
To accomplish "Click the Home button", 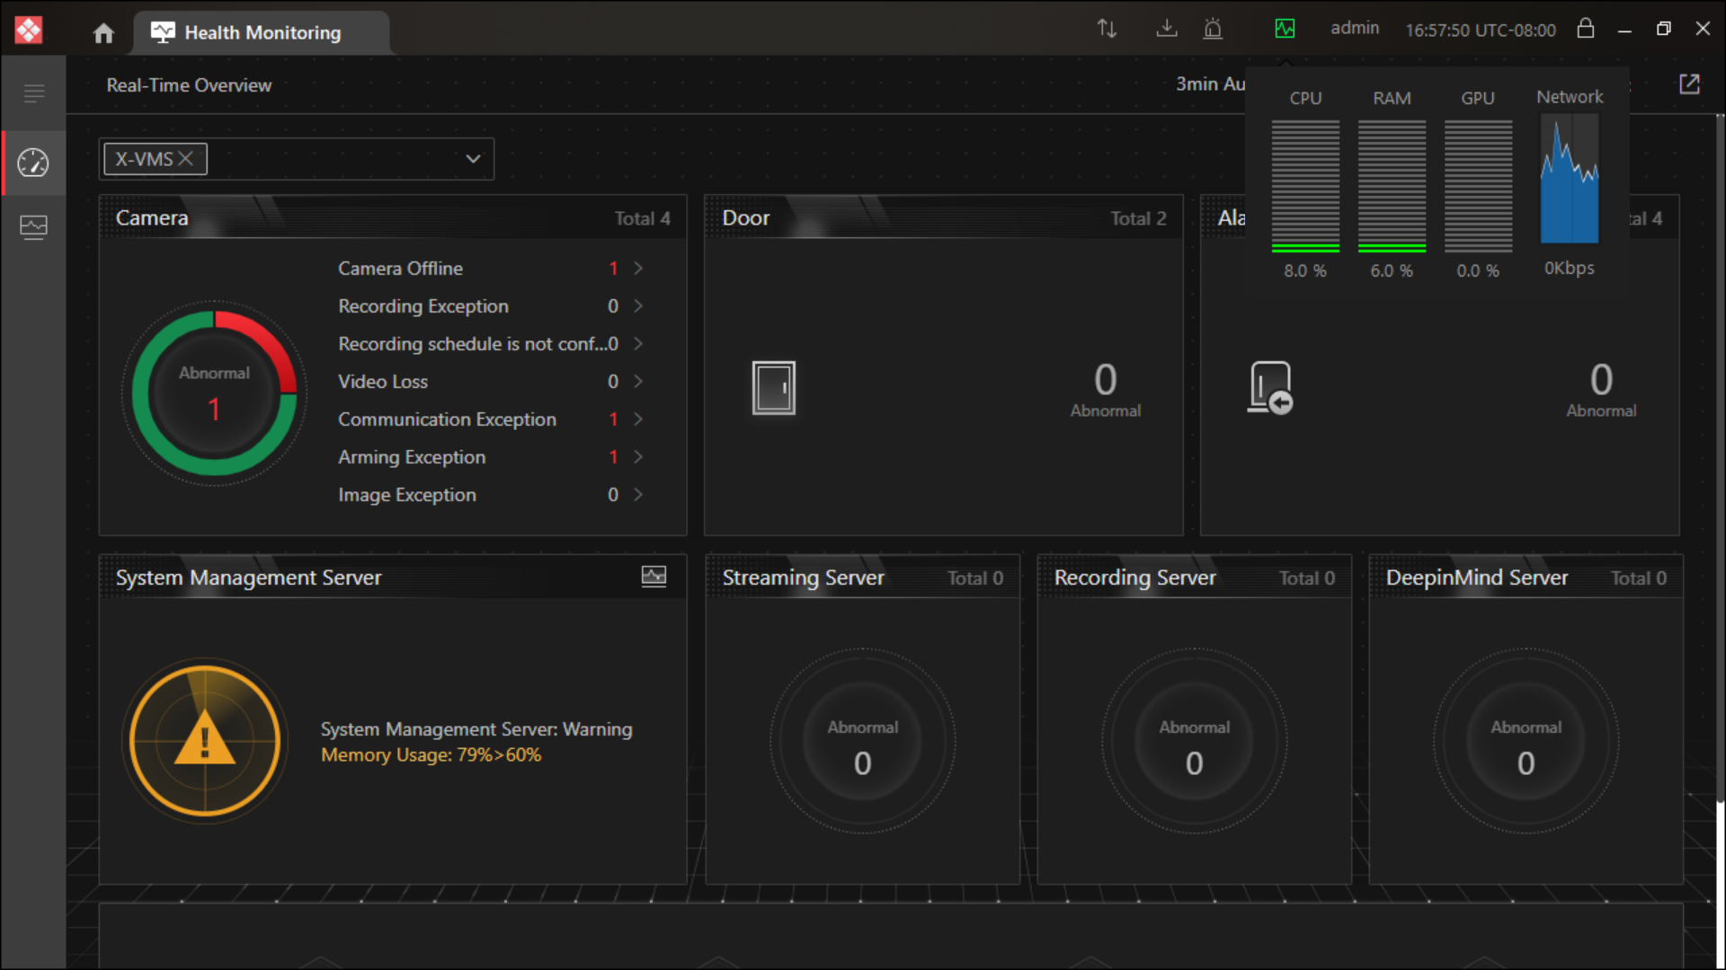I will point(102,32).
